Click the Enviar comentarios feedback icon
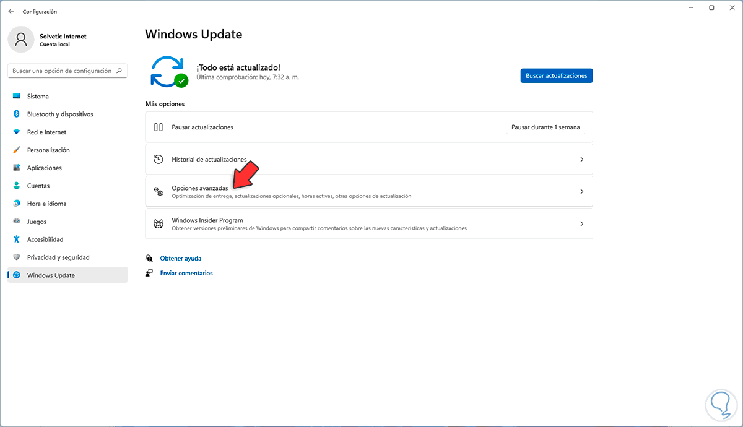 [x=149, y=273]
